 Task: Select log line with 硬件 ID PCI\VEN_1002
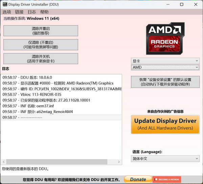point(61,89)
